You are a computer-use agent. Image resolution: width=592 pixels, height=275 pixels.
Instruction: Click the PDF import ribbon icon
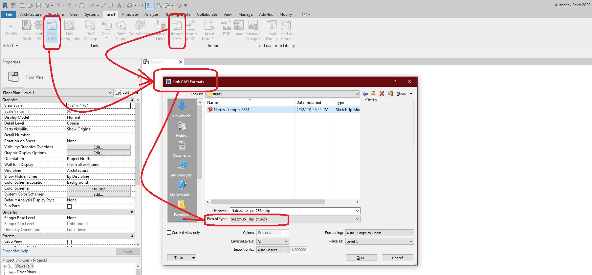pos(226,28)
